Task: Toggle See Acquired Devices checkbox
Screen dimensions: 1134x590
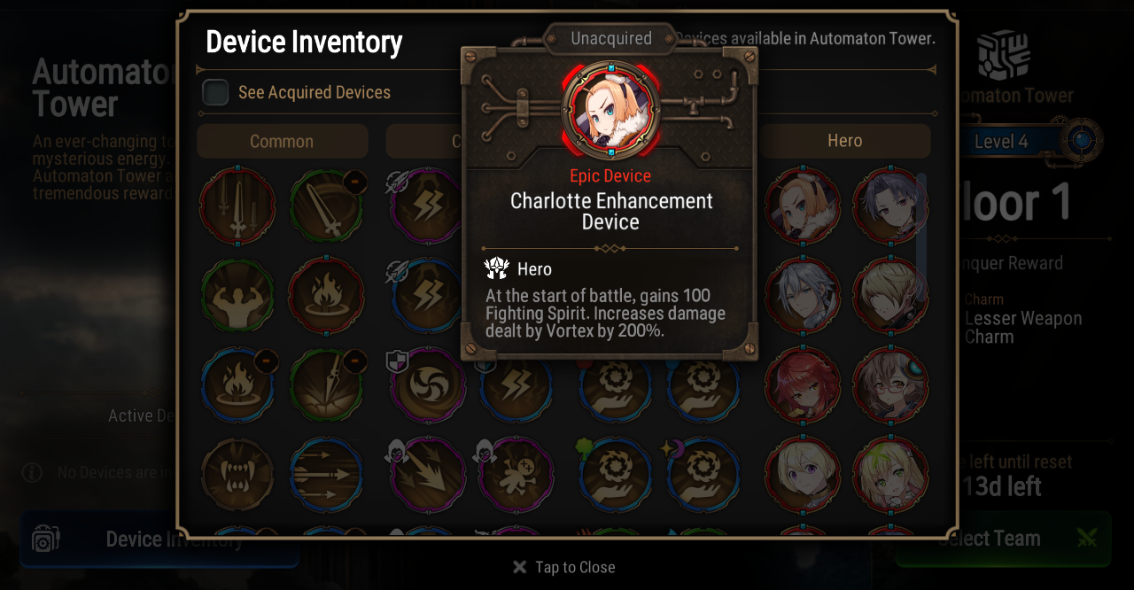Action: click(215, 92)
